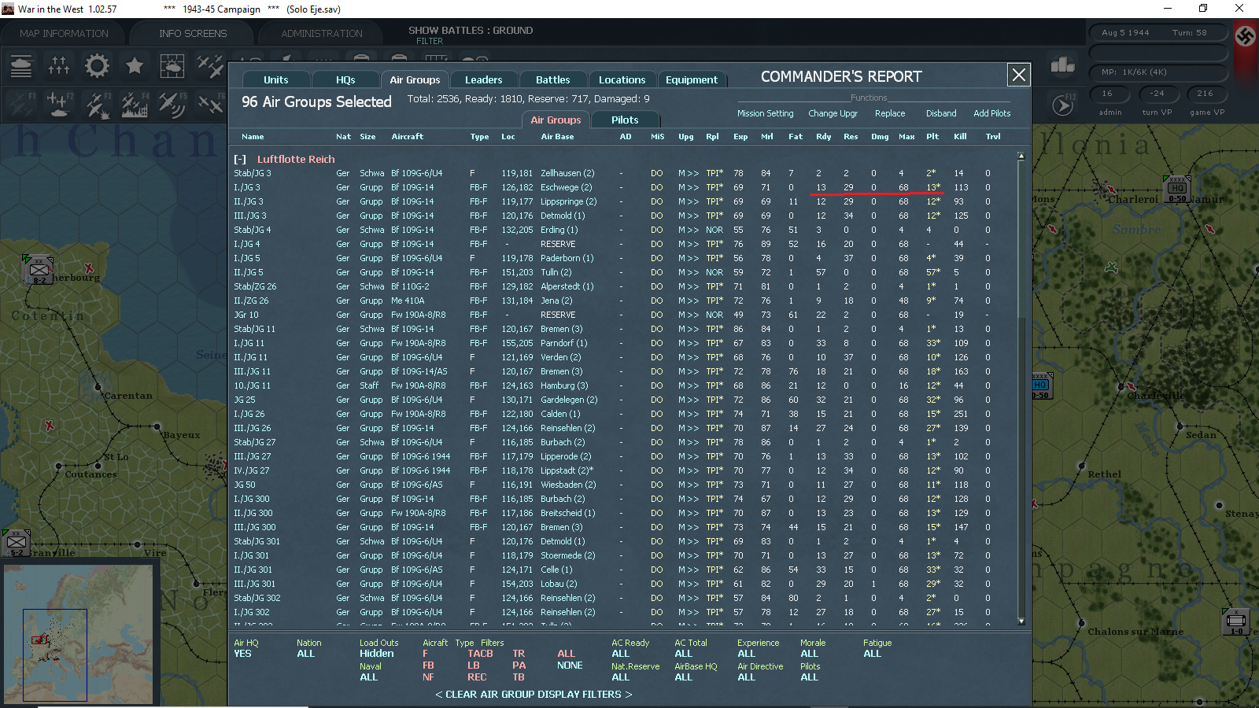1259x708 pixels.
Task: Click the Disband function
Action: click(x=941, y=113)
